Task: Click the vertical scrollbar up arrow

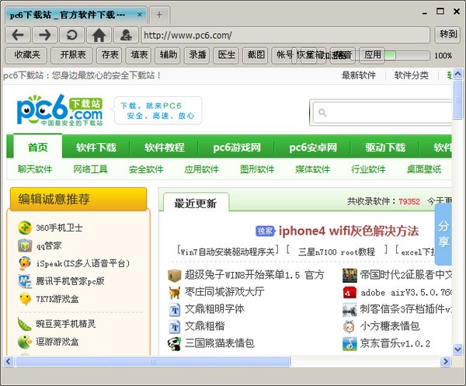Action: [457, 74]
